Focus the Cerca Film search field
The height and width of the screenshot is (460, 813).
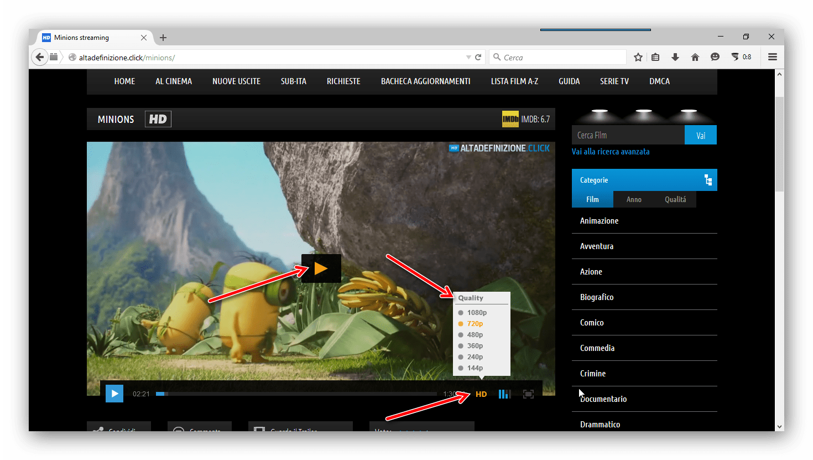(x=628, y=135)
